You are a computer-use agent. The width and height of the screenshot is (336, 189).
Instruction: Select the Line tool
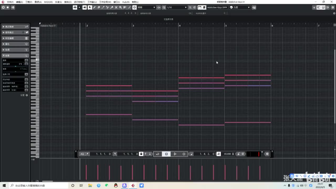point(129,7)
